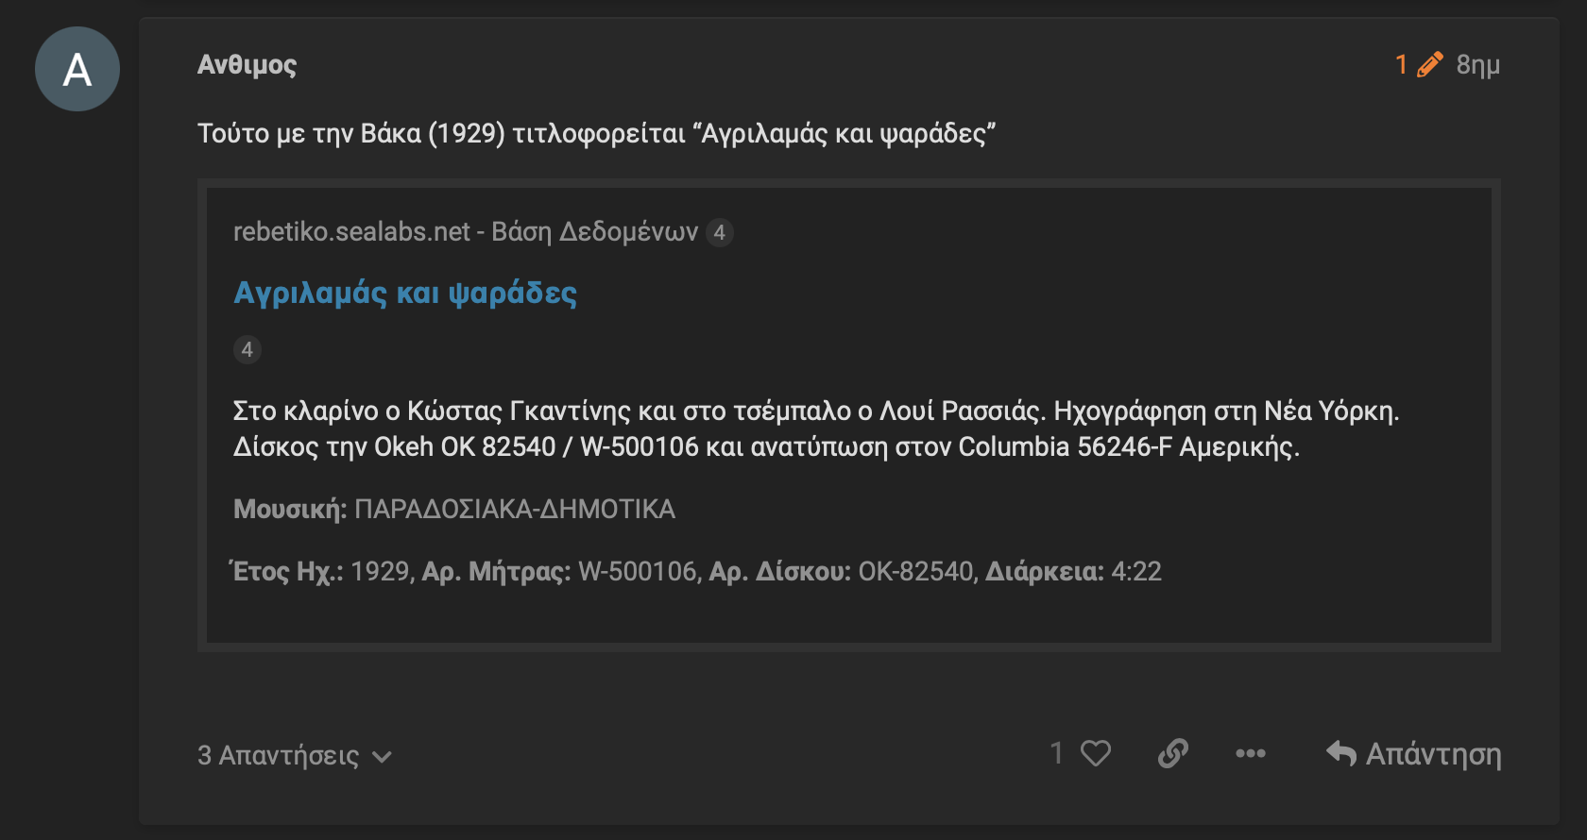This screenshot has height=840, width=1587.
Task: Open the profile of user Ανθιμος
Action: click(x=247, y=64)
